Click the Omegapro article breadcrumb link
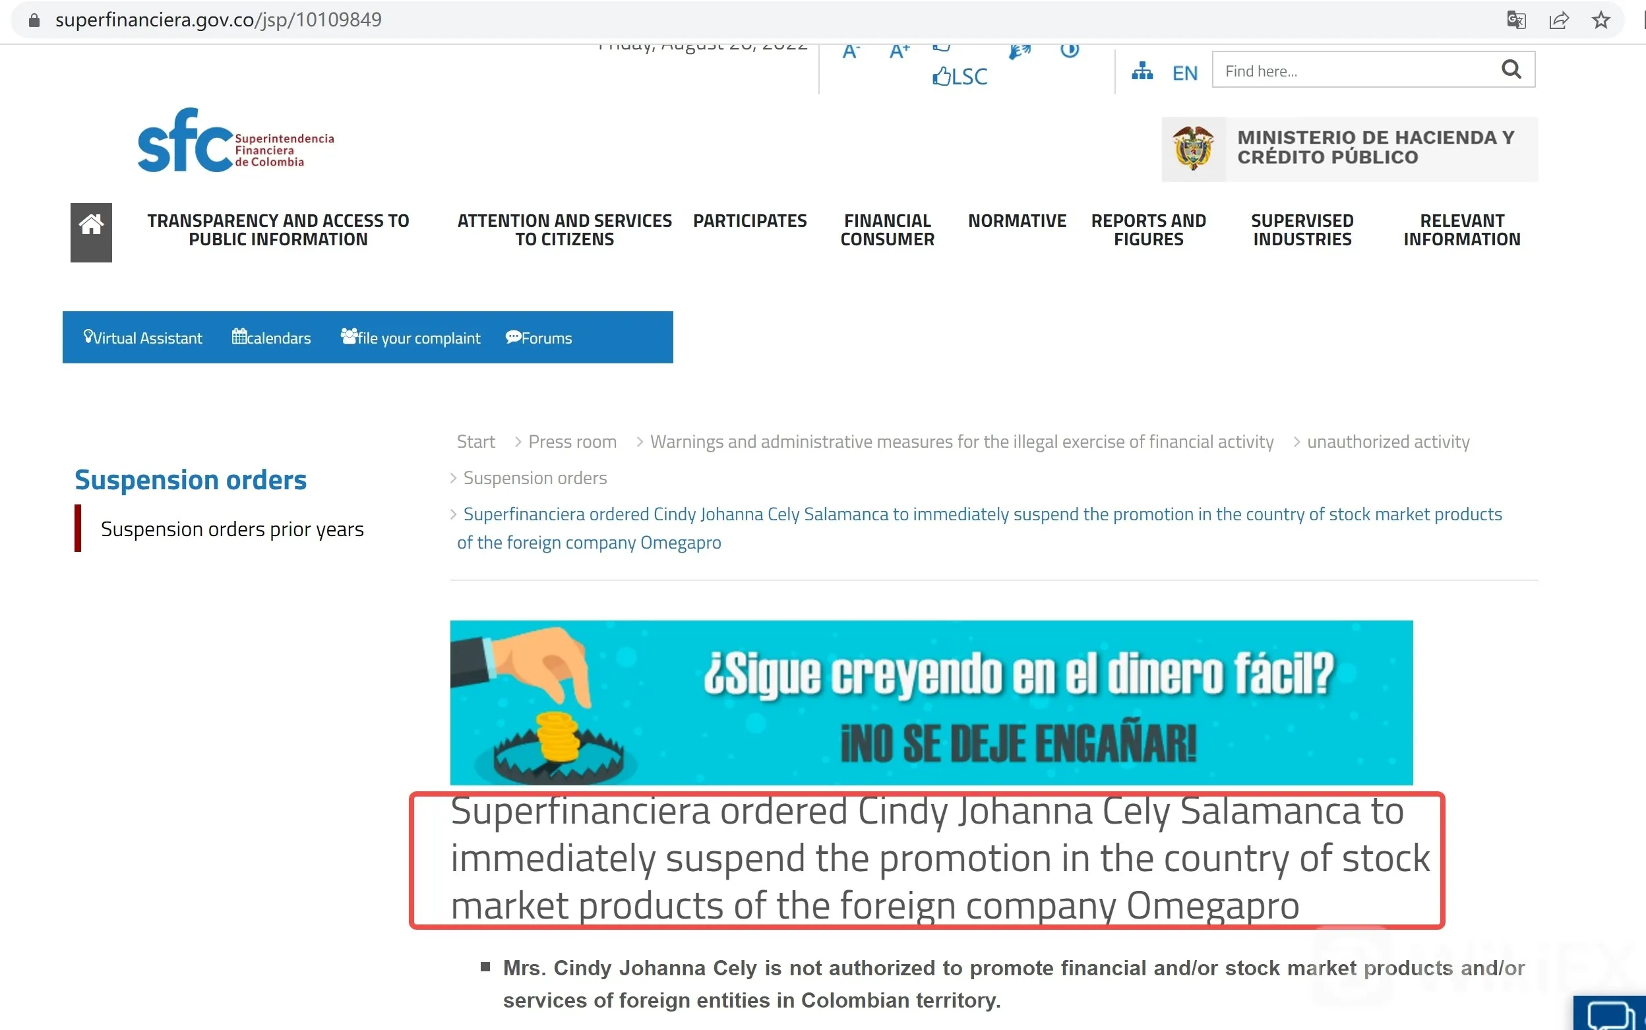Image resolution: width=1646 pixels, height=1030 pixels. pos(980,528)
